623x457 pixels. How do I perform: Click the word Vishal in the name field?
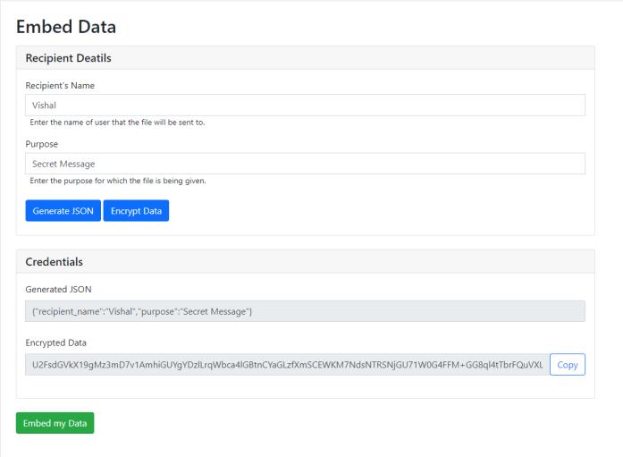[x=45, y=106]
